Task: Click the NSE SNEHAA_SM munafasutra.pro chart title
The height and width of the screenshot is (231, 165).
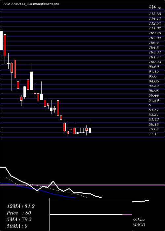Action: click(31, 4)
